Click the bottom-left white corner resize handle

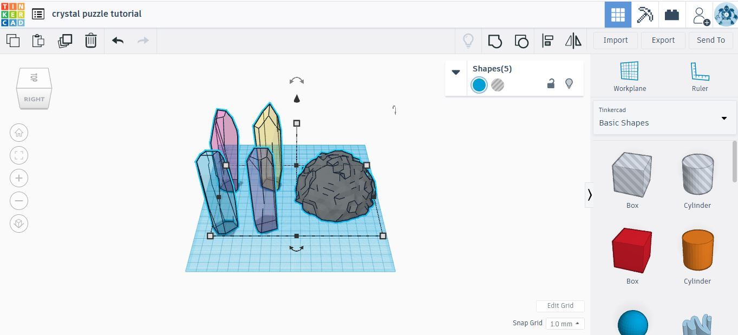[210, 235]
